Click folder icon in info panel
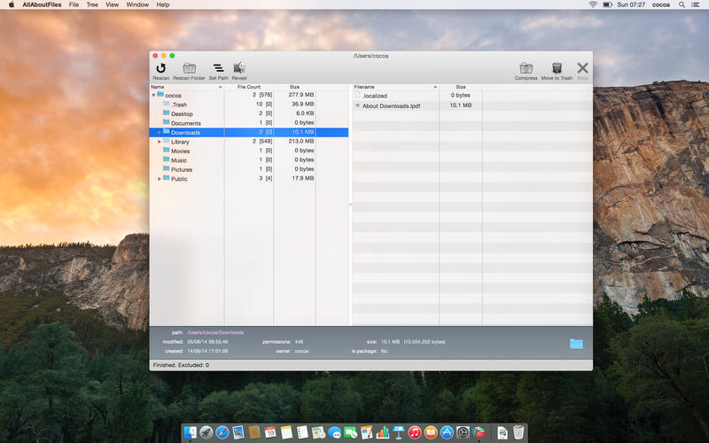This screenshot has height=443, width=709. pos(576,344)
